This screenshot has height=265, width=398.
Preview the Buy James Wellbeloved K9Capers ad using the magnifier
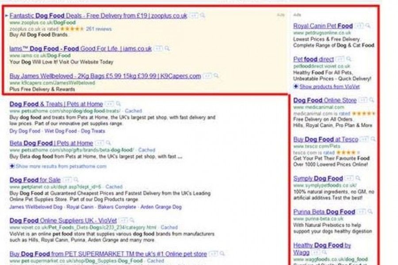click(216, 76)
